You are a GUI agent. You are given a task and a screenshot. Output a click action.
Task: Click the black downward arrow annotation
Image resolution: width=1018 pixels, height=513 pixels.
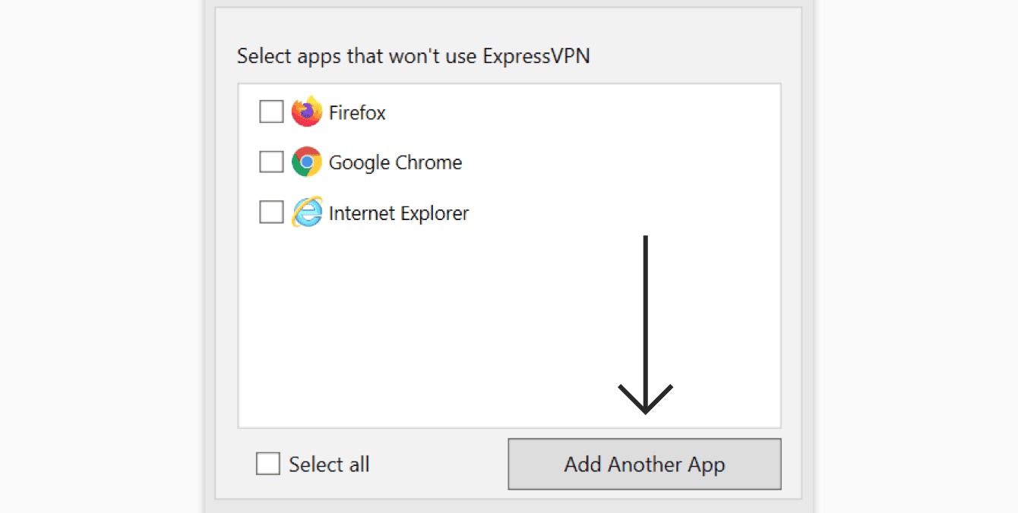point(645,319)
